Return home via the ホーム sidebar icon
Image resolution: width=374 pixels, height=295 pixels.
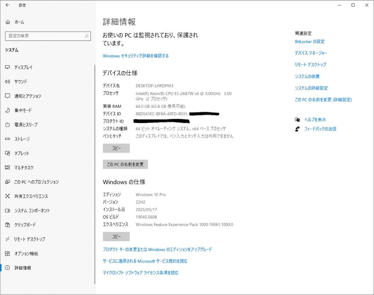tap(8, 22)
